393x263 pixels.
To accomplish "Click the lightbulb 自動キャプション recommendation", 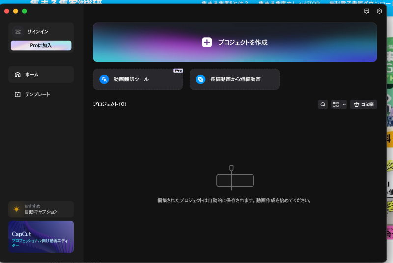I will pyautogui.click(x=41, y=209).
